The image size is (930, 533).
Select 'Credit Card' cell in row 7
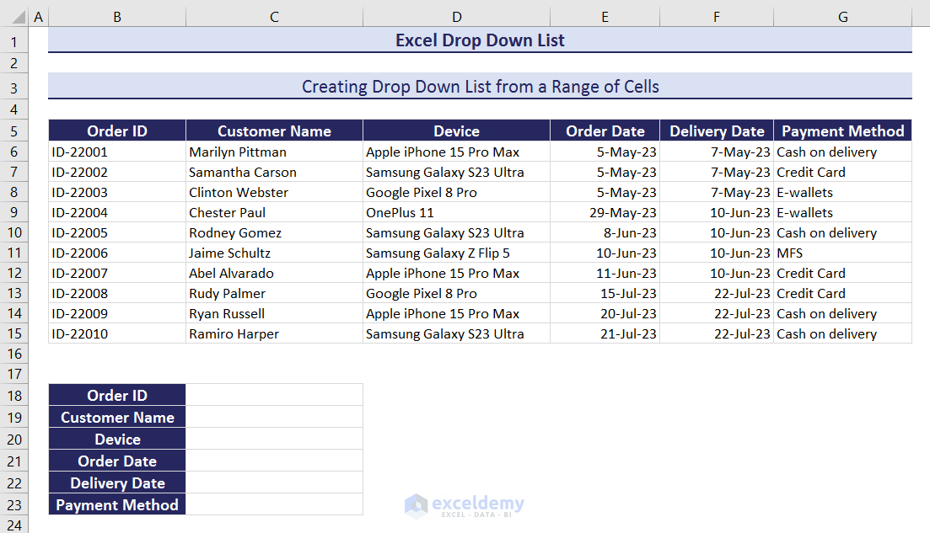(843, 172)
